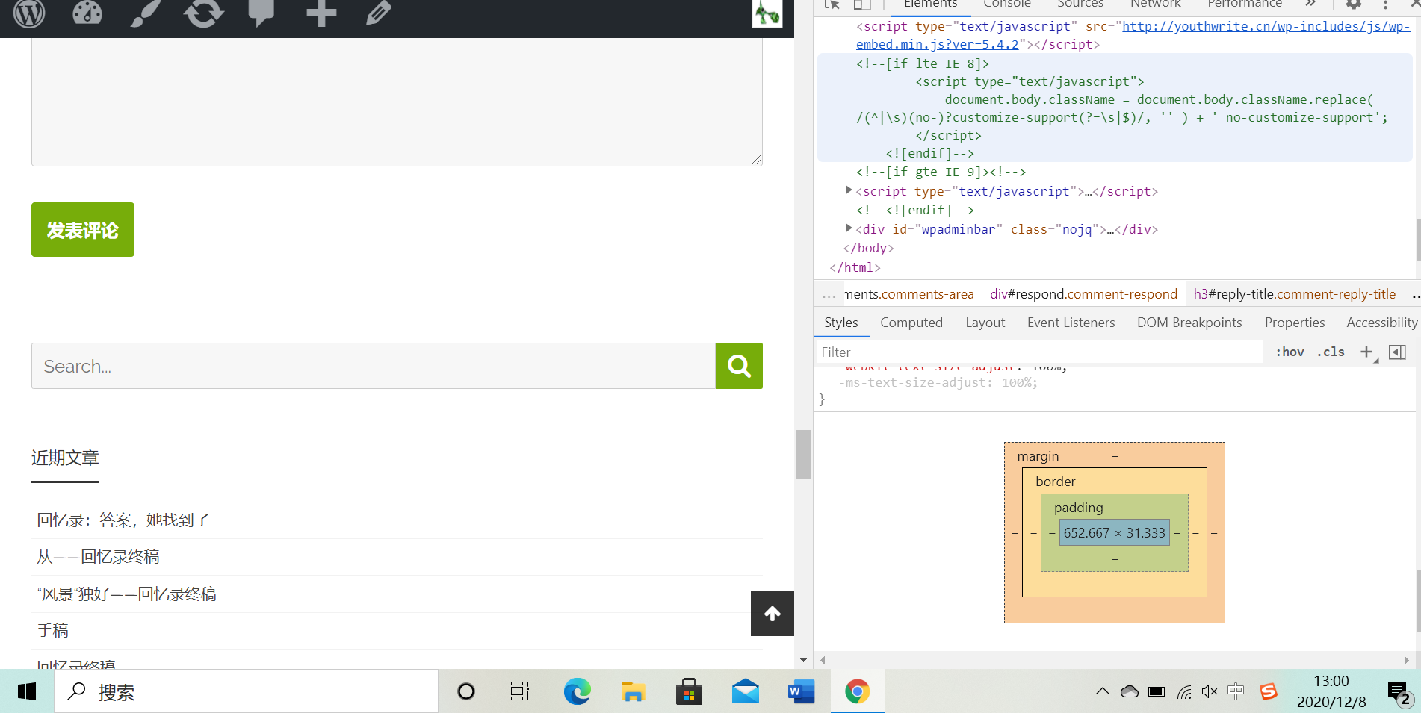Open Mail app from taskbar
Viewport: 1421px width, 713px height.
746,692
